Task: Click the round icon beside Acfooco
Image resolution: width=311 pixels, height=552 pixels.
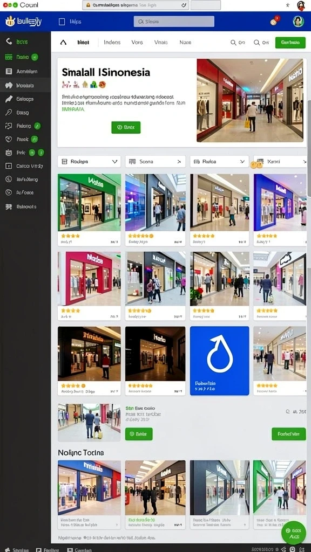Action: point(9,192)
